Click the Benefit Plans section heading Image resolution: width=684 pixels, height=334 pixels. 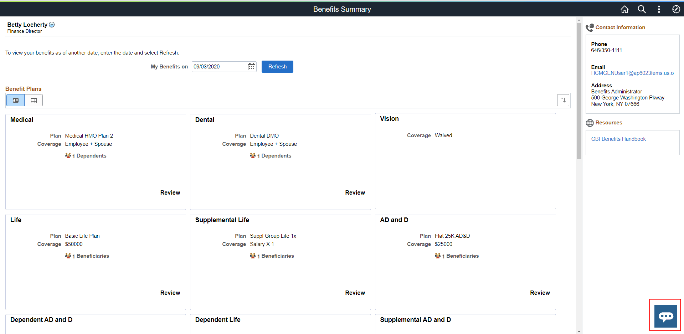23,89
